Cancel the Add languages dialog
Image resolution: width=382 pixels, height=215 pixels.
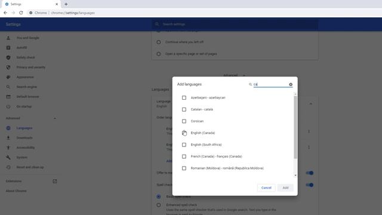(266, 188)
